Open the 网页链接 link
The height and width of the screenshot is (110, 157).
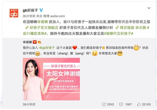(127, 28)
